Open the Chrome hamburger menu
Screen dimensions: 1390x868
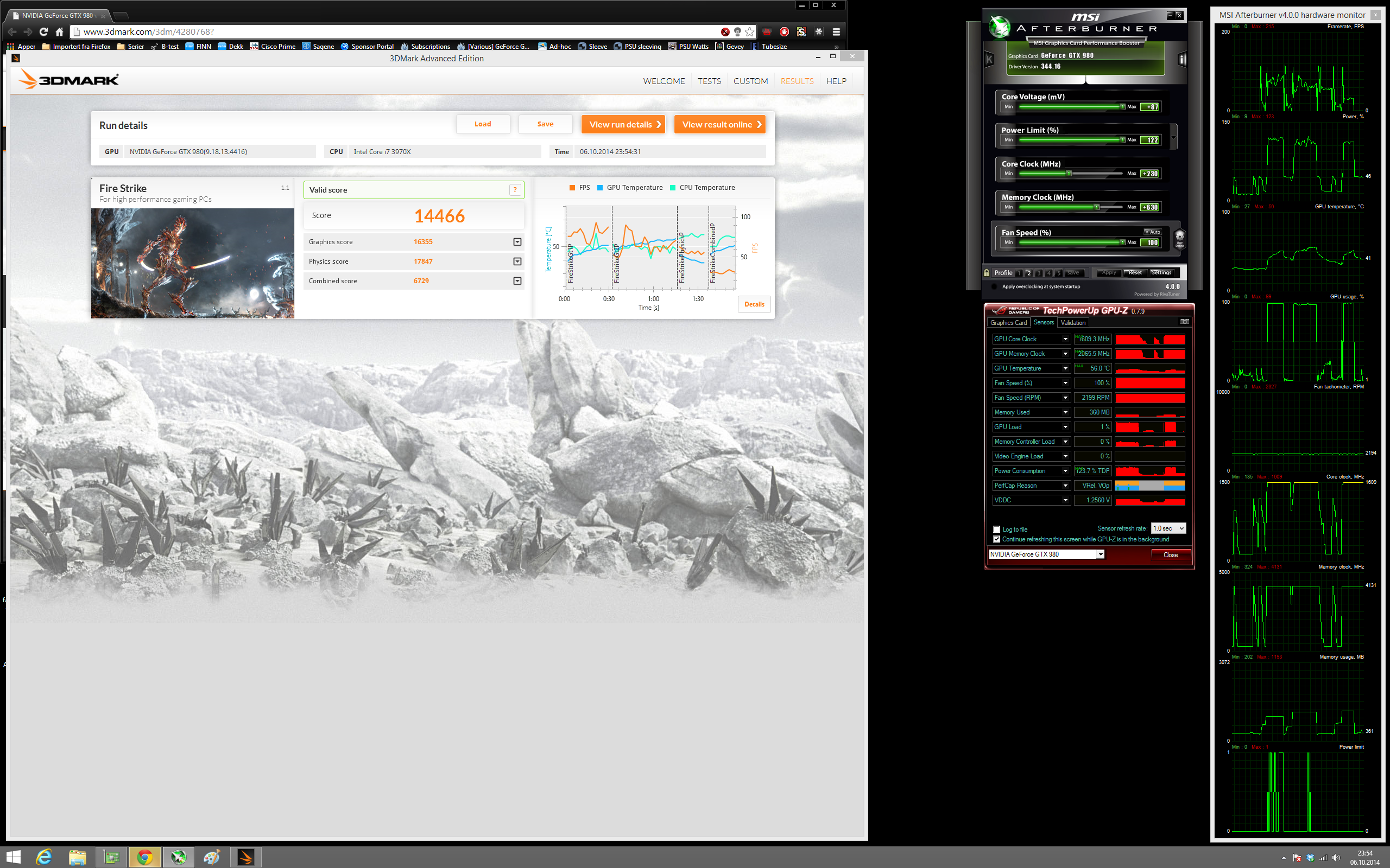click(836, 31)
